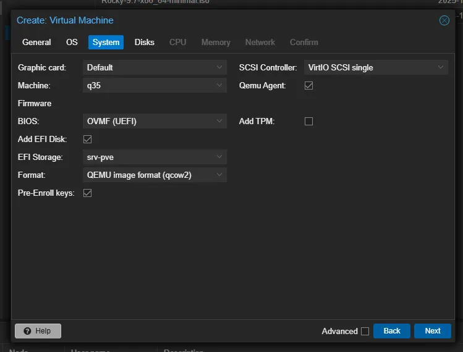Viewport: 463px width, 352px height.
Task: Click the Machine q35 input field
Action: [x=148, y=85]
